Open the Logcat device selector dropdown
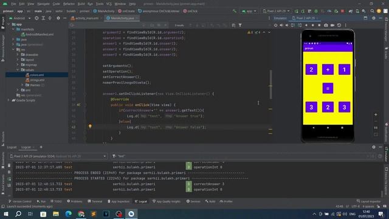The height and width of the screenshot is (219, 389). 58,156
